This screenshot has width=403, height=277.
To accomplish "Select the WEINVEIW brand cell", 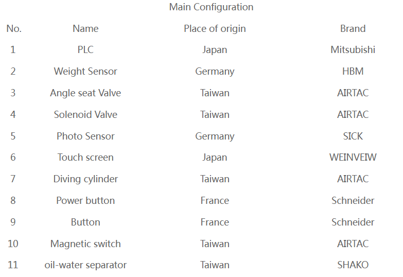I will [353, 158].
